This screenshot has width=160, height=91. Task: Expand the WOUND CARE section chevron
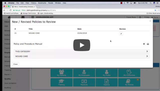pos(147,56)
